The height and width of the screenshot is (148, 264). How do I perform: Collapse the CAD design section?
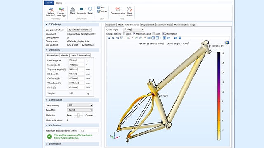tap(47, 25)
